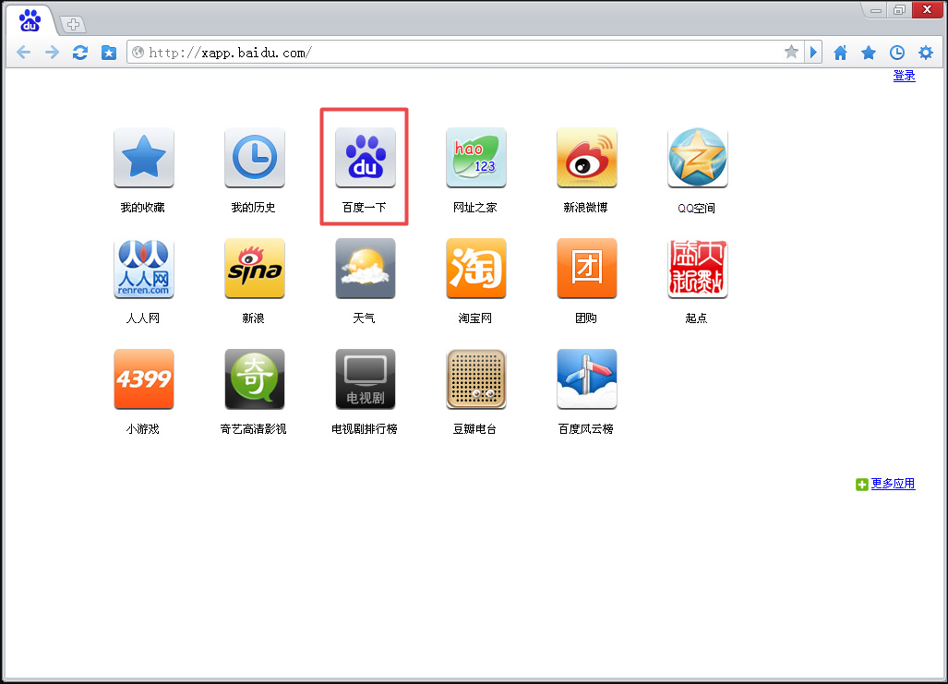Click the green plus icon beside 更多应用
948x684 pixels.
click(x=861, y=485)
